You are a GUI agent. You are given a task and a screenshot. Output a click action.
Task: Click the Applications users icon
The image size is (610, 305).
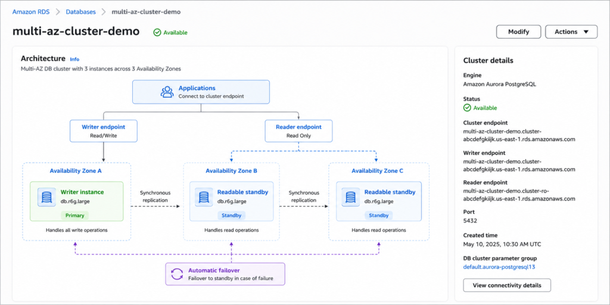[x=167, y=92]
